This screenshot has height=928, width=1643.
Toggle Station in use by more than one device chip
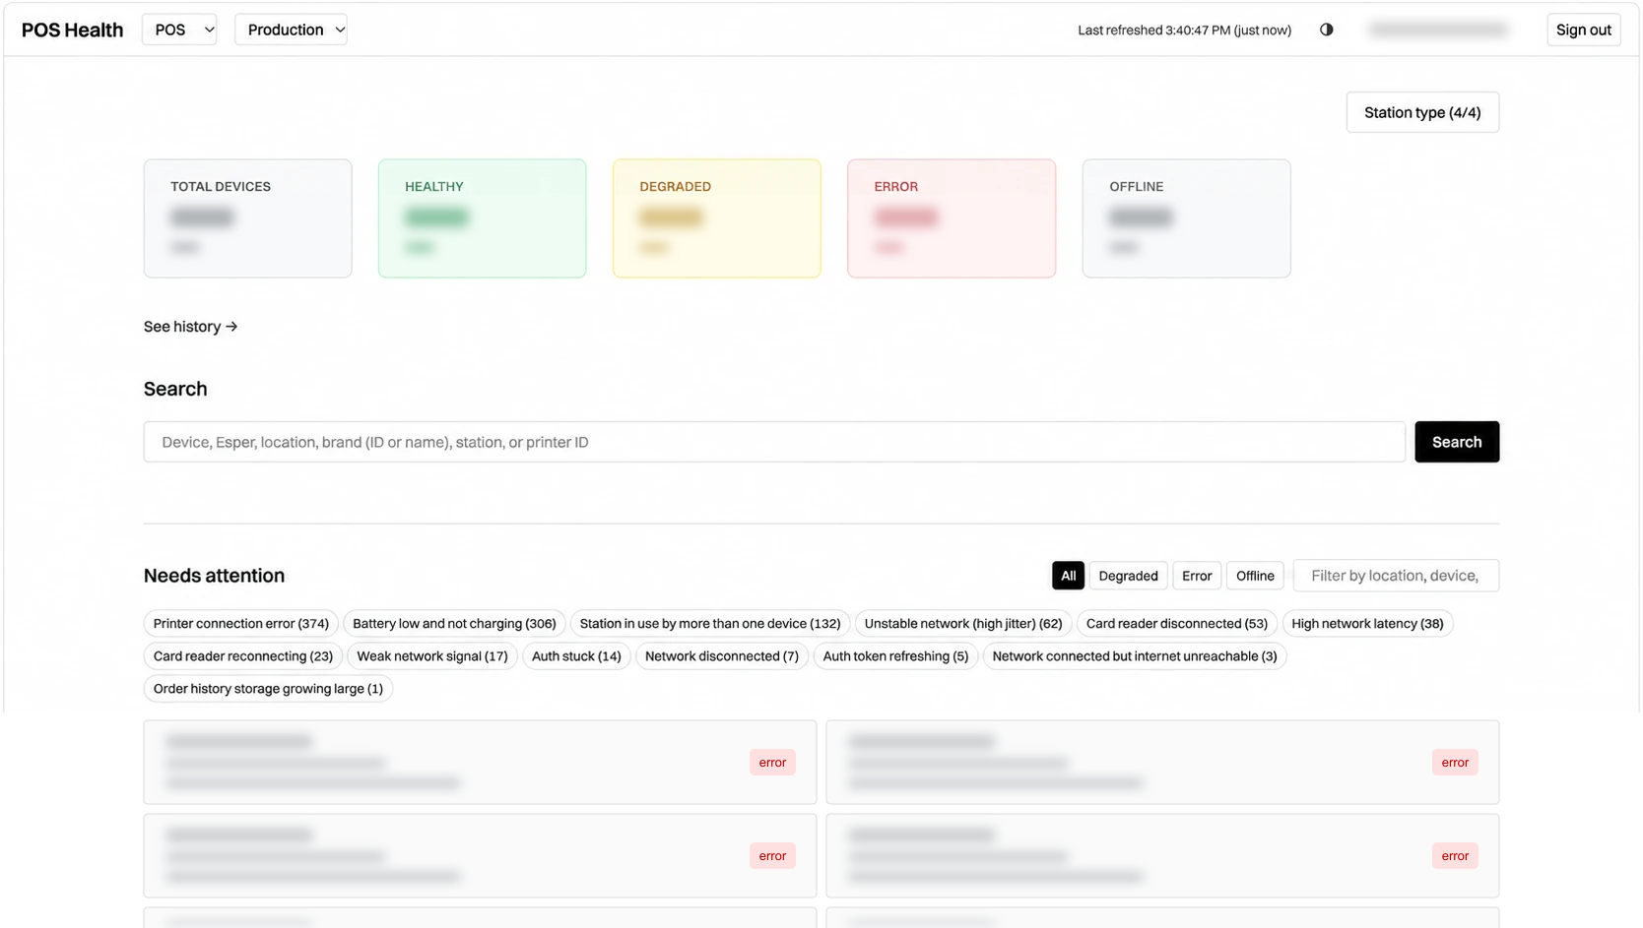click(x=710, y=624)
